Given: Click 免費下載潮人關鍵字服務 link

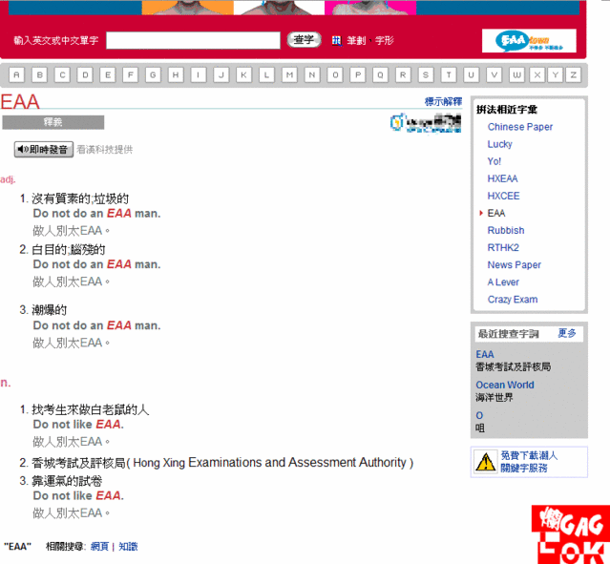Looking at the screenshot, I should [x=529, y=462].
